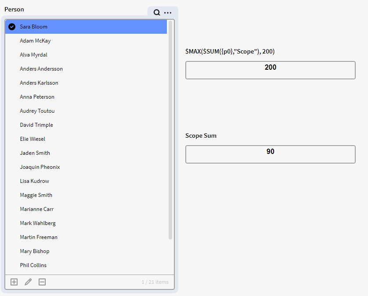Select Adam McKay in the list
368x296 pixels.
tap(36, 41)
